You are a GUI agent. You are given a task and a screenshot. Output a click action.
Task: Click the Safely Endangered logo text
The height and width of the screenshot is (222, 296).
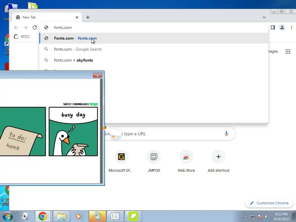tap(76, 104)
